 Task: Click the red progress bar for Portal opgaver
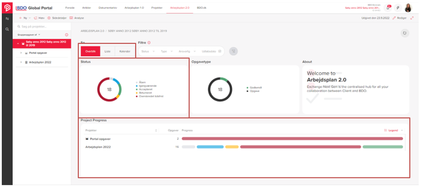[292, 139]
